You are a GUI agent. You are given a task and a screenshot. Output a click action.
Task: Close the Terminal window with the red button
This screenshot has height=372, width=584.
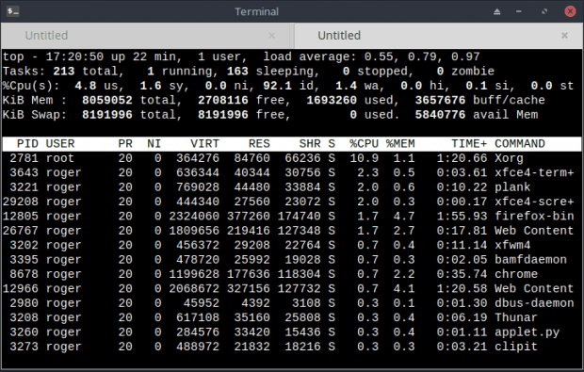point(570,11)
